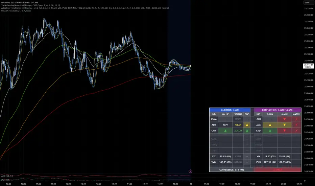Select the CURRENT: 1-MIN table header
The image size is (315, 186).
tap(230, 110)
